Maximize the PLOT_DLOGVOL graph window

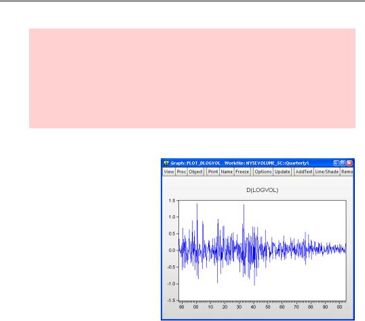click(343, 163)
